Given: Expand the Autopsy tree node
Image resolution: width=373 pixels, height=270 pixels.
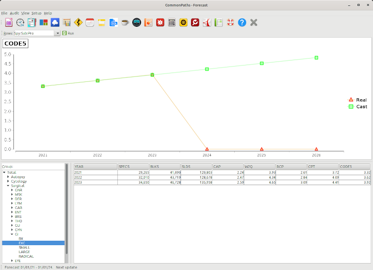Looking at the screenshot, I should pos(8,177).
